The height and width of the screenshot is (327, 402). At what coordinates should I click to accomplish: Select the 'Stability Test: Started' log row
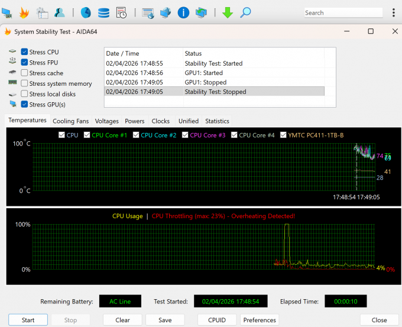click(215, 63)
